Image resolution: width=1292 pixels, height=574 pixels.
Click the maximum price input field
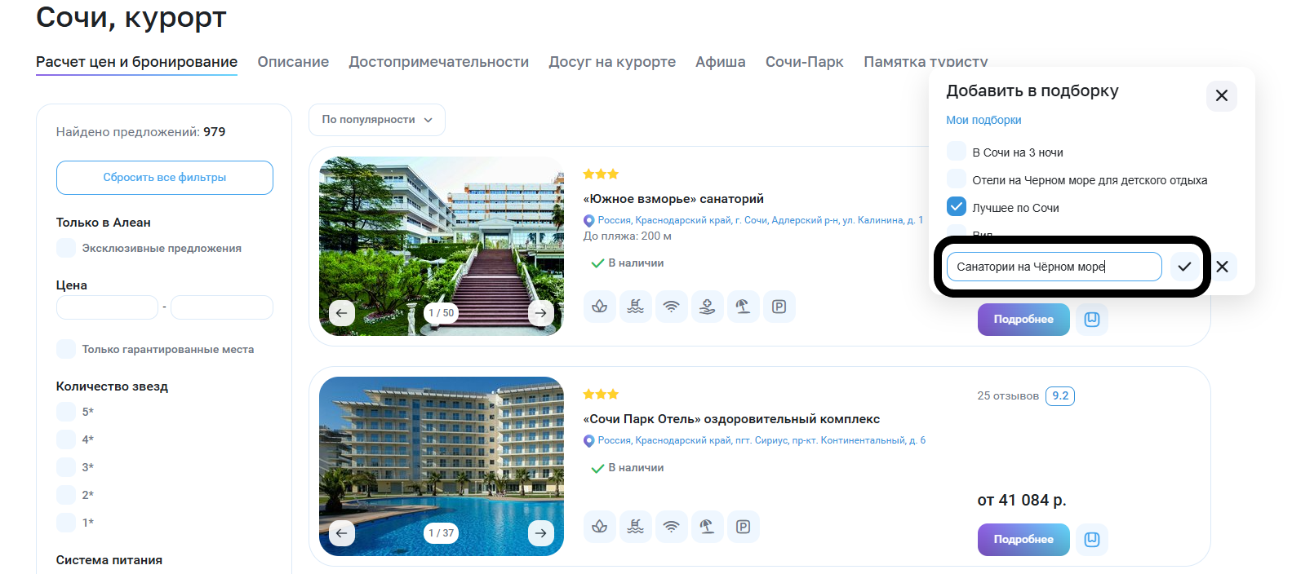222,307
